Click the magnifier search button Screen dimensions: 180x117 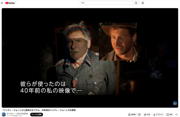pos(136,3)
